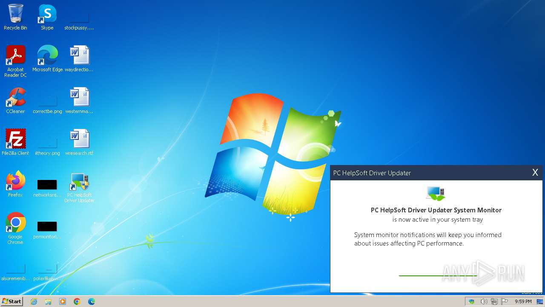The width and height of the screenshot is (545, 307).
Task: Launch Microsoft Edge desktop shortcut
Action: click(x=47, y=59)
